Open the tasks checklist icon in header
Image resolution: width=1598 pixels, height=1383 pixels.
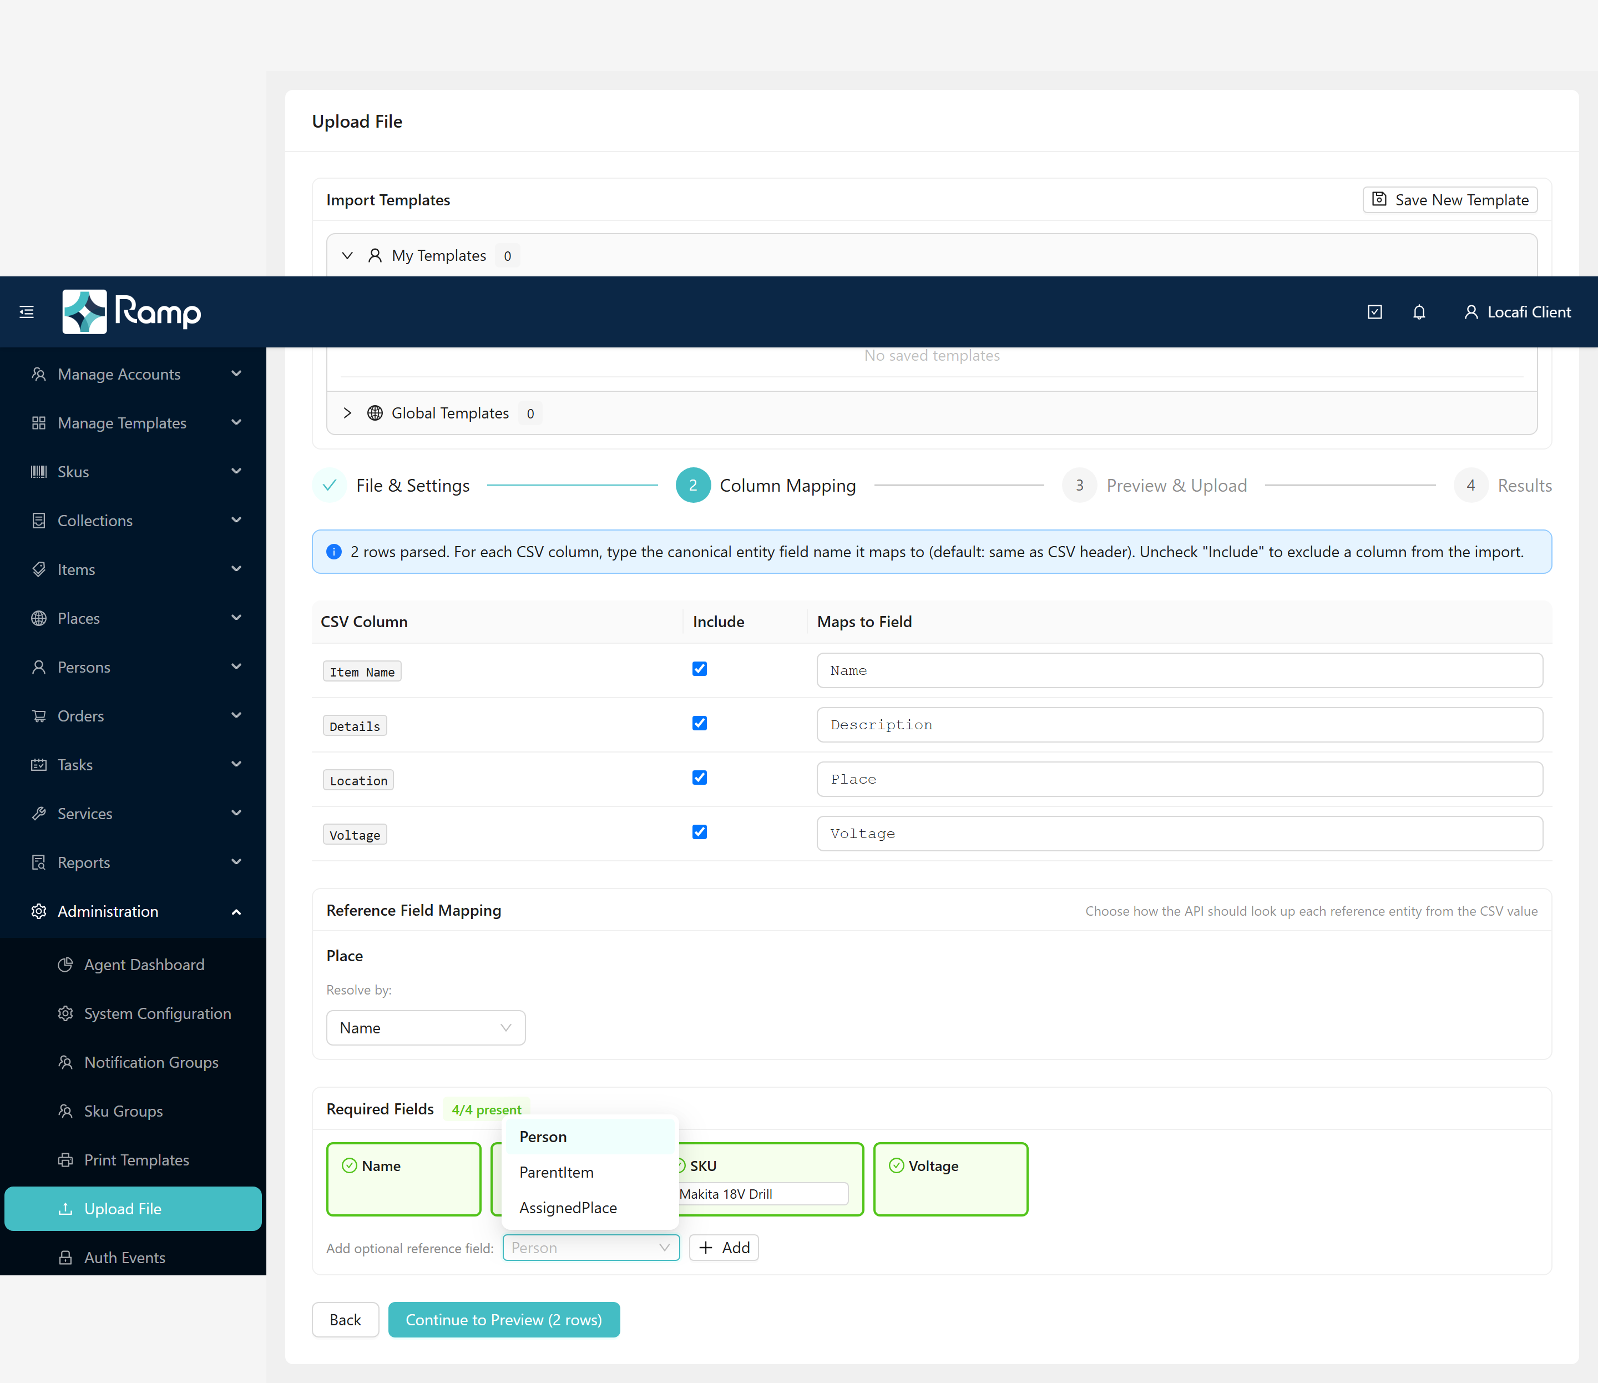coord(1375,312)
